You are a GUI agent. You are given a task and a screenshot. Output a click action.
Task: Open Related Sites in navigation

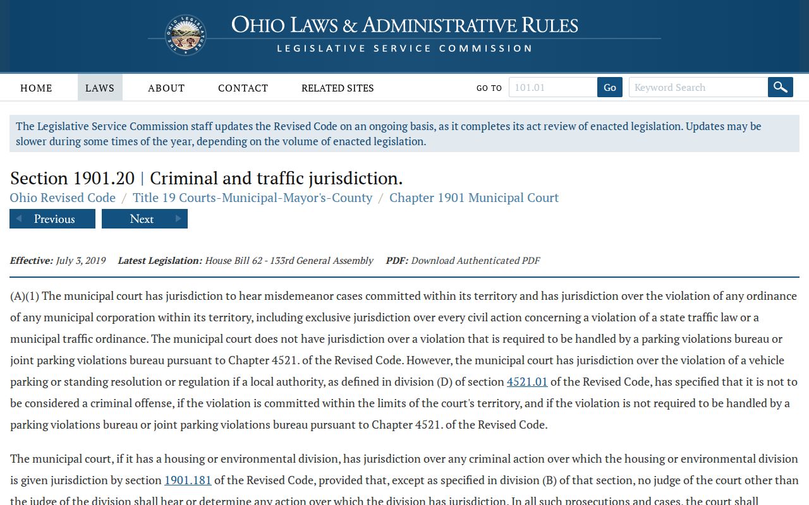click(338, 88)
